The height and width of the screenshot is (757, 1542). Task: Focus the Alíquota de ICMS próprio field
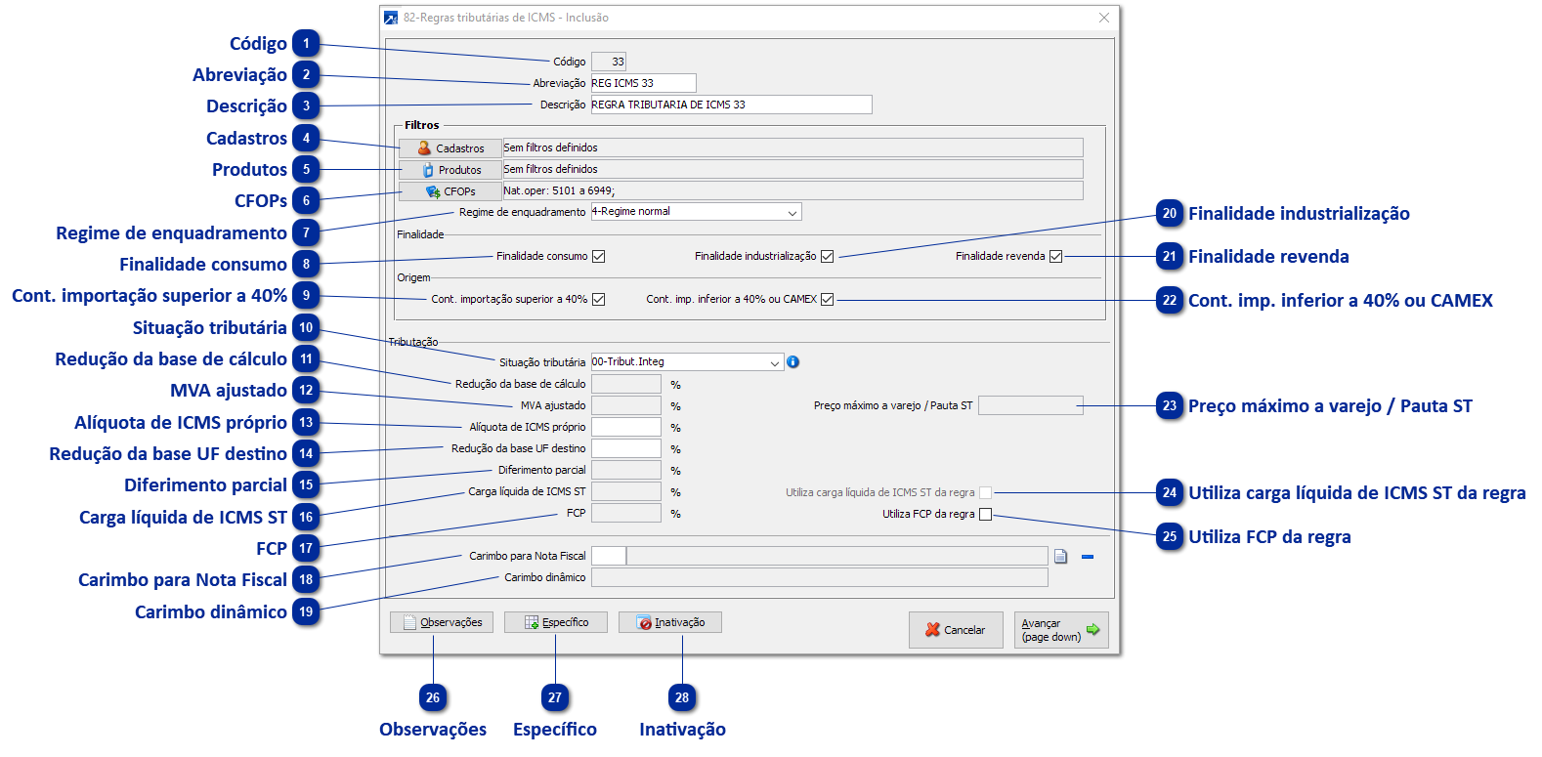click(626, 428)
